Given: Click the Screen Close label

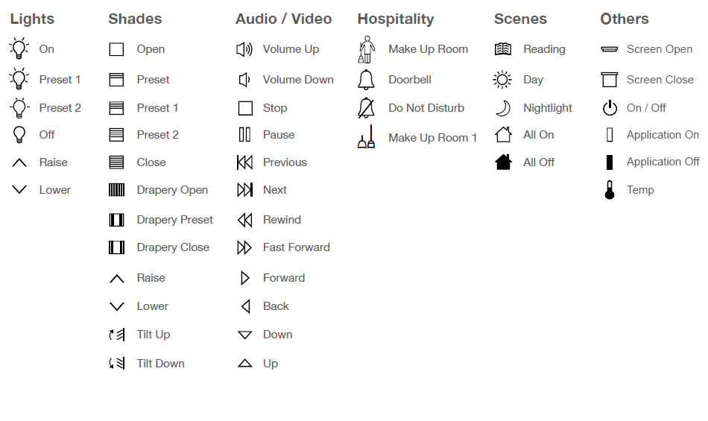Looking at the screenshot, I should [660, 80].
